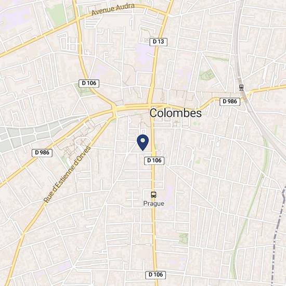Click the D 13 road shield

point(158,42)
